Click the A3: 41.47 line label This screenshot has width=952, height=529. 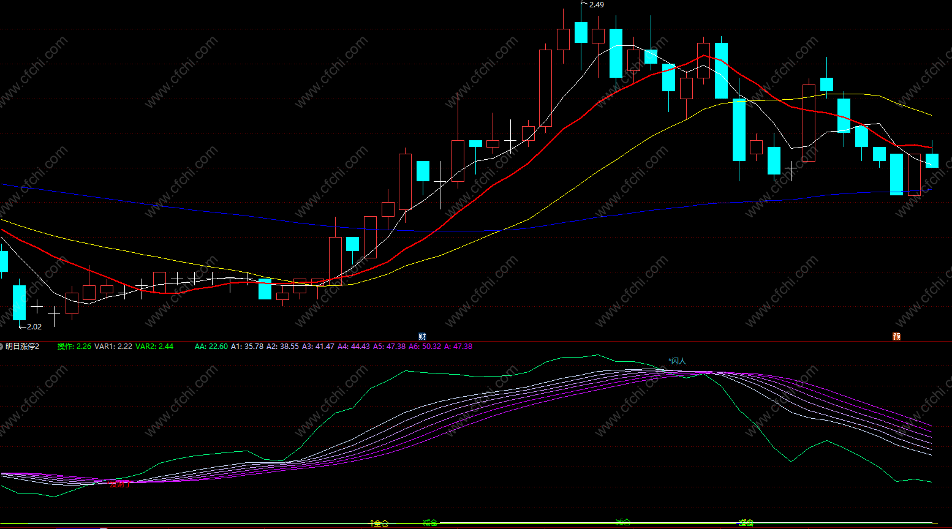318,347
